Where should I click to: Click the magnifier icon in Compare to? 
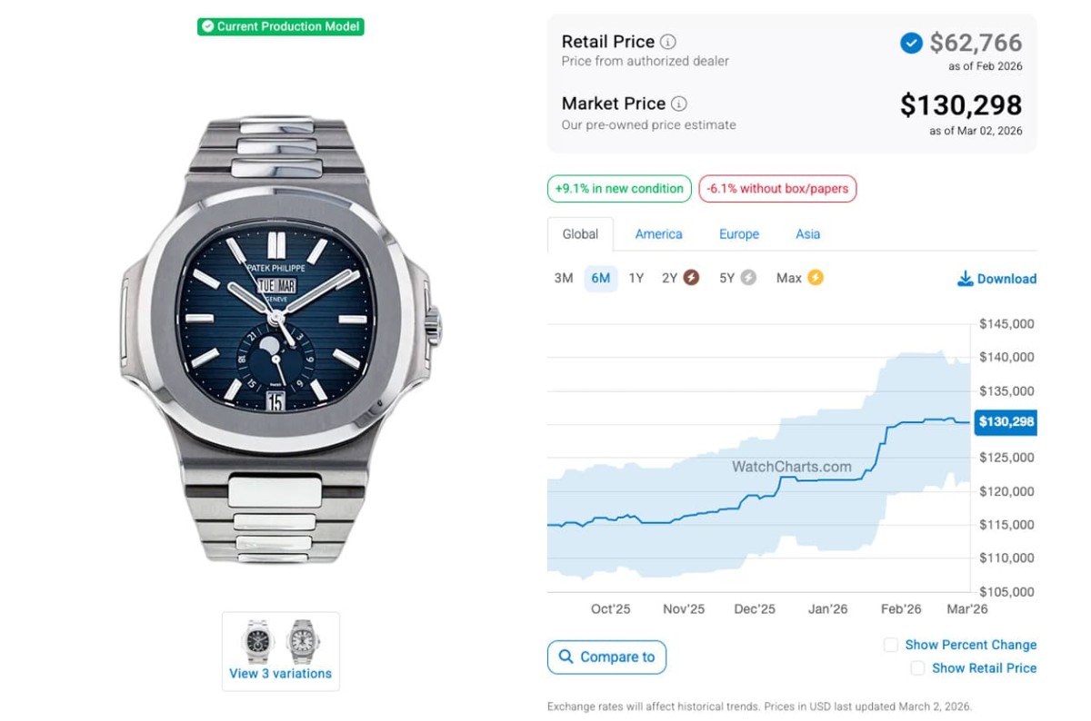tap(566, 657)
